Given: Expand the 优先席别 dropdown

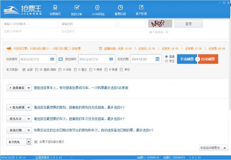Looking at the screenshot, I should click(x=17, y=108).
